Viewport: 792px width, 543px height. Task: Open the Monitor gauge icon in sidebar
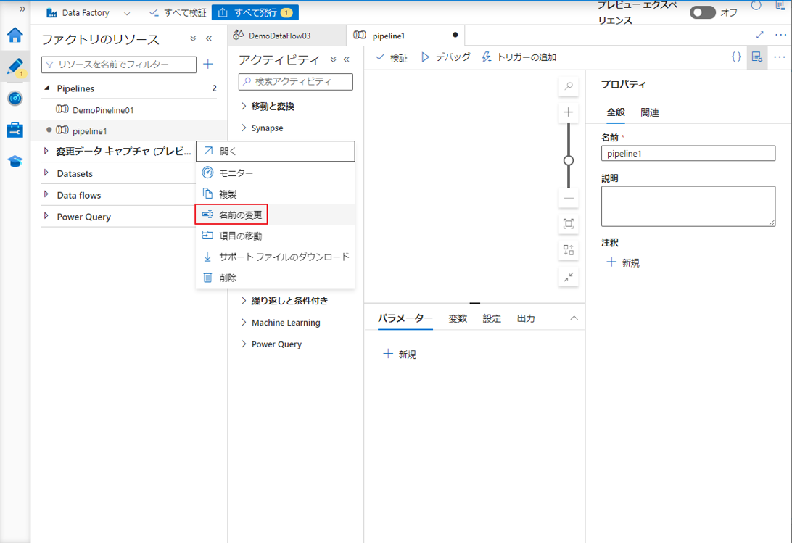[x=15, y=99]
